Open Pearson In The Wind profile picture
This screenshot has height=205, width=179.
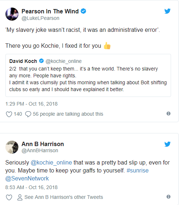tap(12, 14)
